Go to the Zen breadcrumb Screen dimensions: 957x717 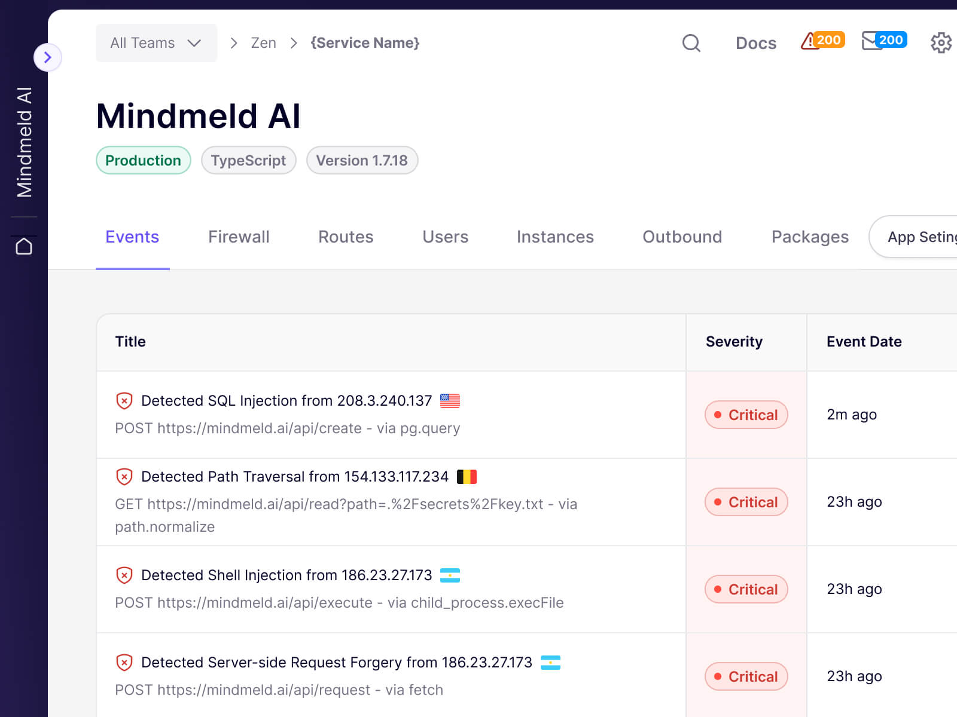coord(263,43)
